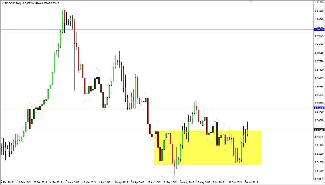The height and width of the screenshot is (185, 325).
Task: Click the 13 Mar 2015 date label
Action: 73,182
